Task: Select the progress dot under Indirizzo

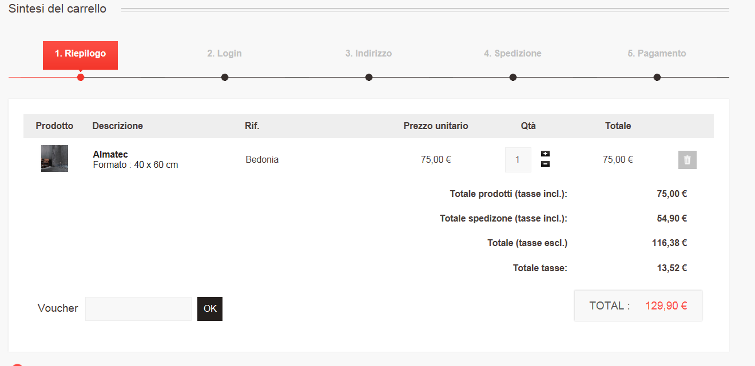Action: tap(369, 77)
